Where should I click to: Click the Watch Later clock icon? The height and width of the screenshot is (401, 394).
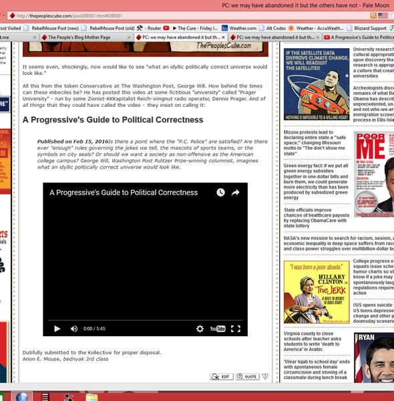point(220,192)
